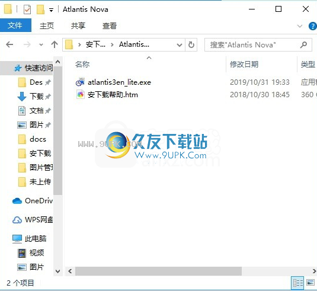317x291 pixels.
Task: Open the 文件 menu tab
Action: pos(15,25)
